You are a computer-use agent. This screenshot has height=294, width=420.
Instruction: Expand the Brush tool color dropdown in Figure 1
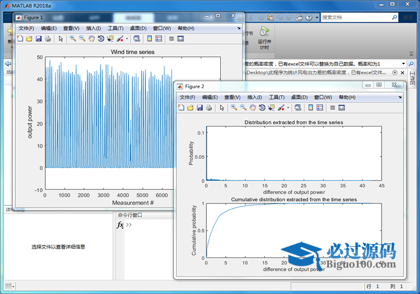click(x=127, y=39)
